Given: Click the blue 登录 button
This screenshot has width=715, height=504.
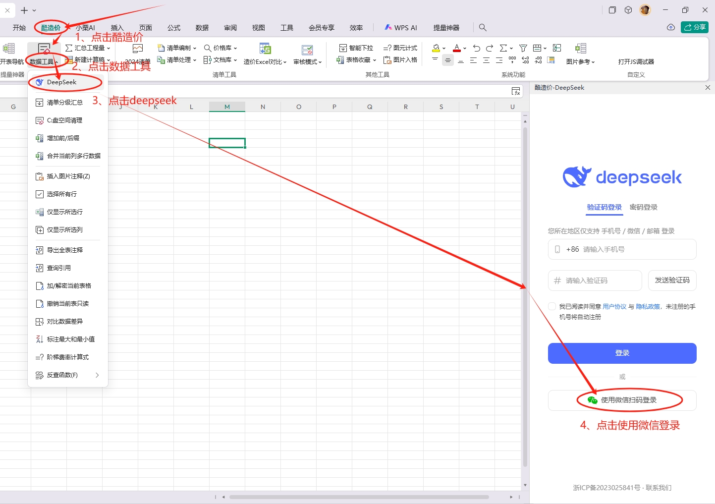Looking at the screenshot, I should point(622,353).
